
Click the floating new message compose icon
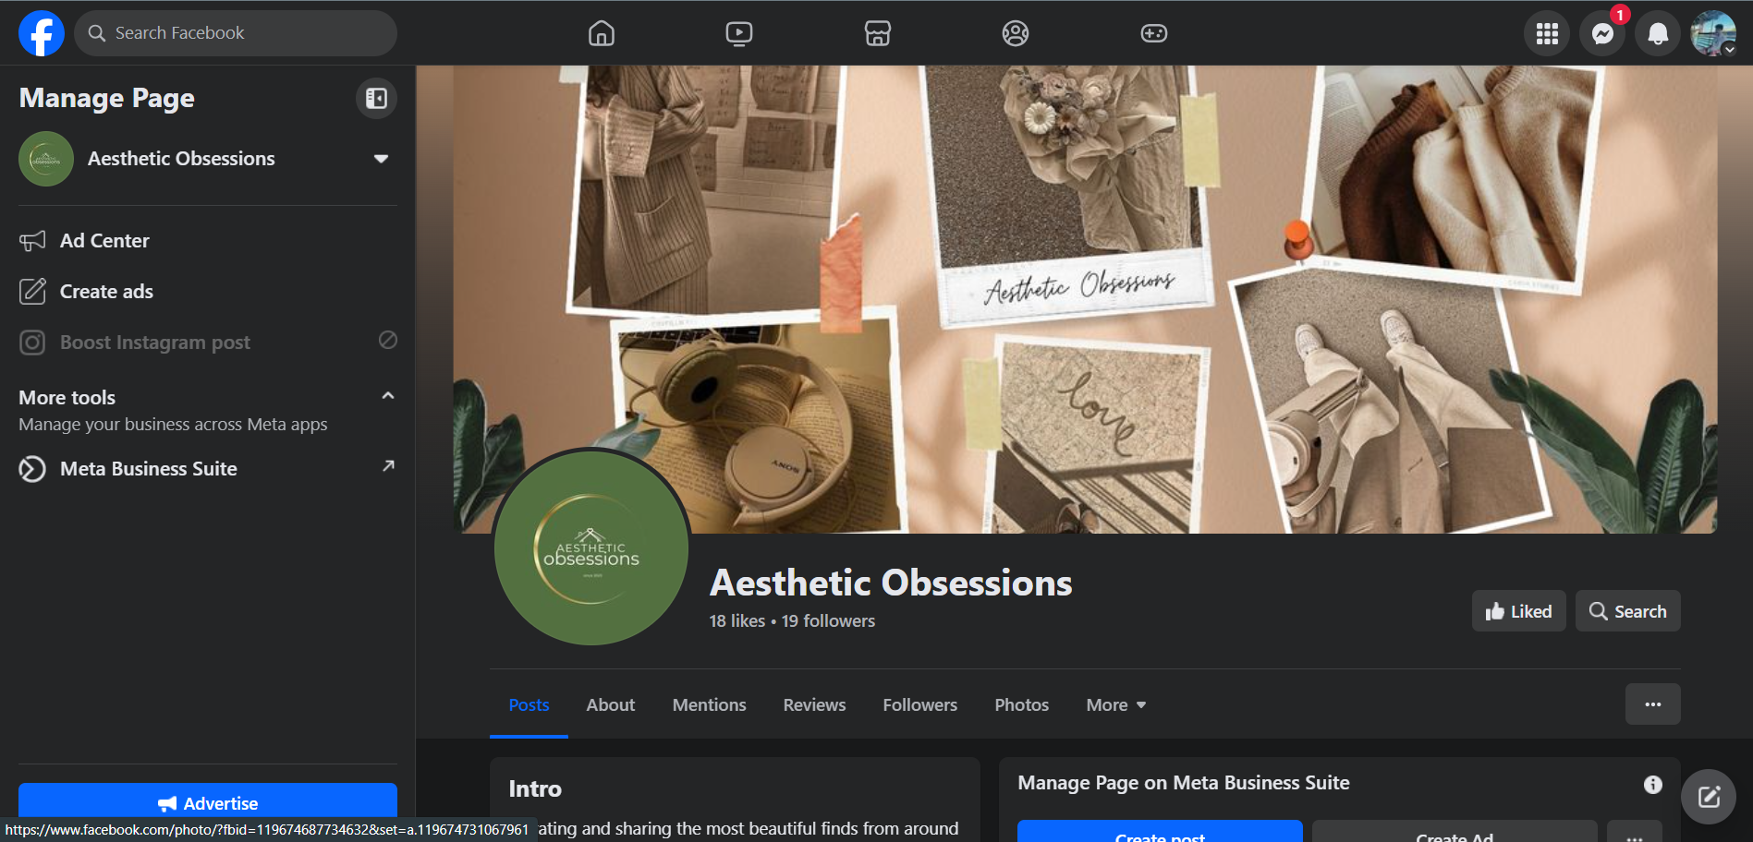1709,797
